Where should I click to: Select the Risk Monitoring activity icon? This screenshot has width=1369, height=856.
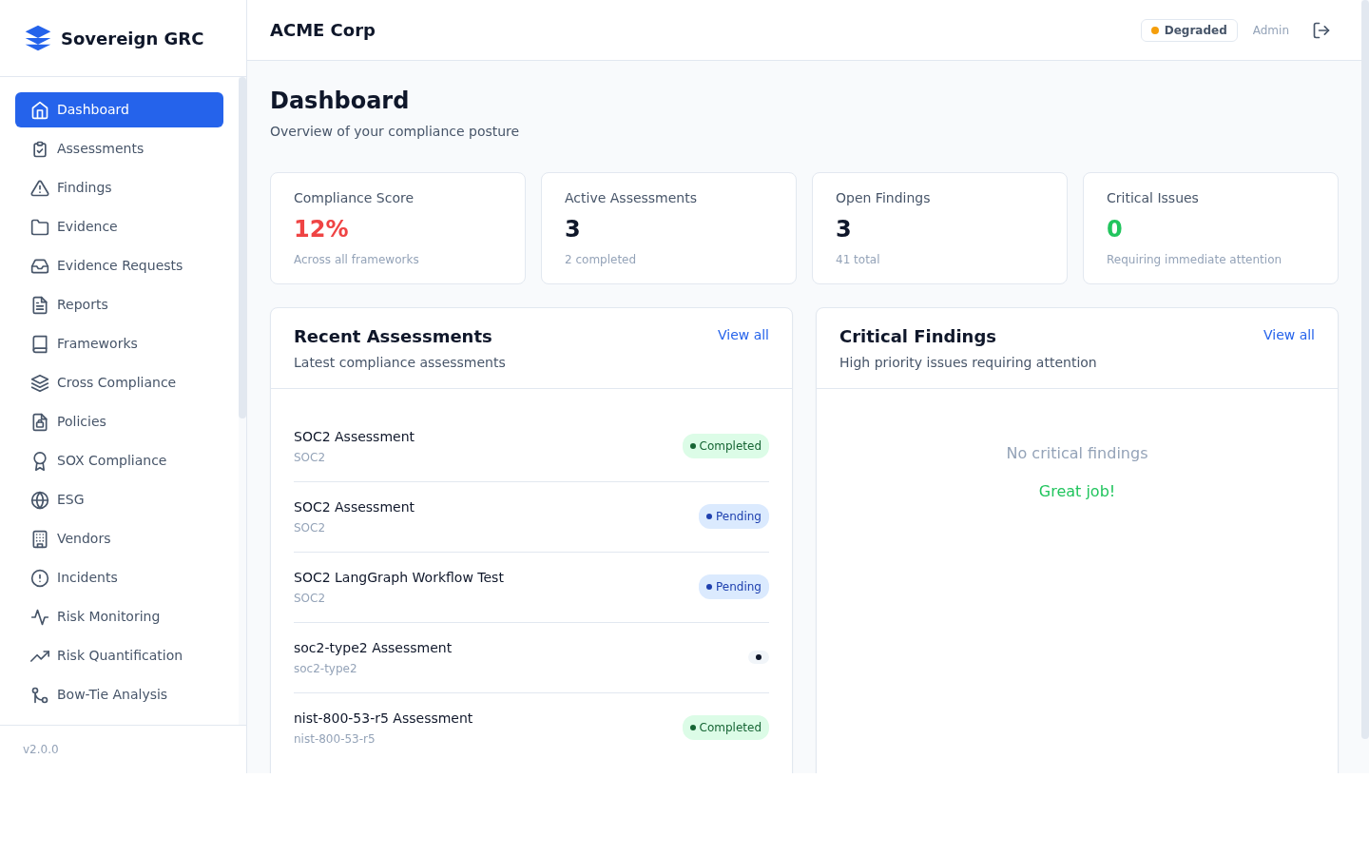[39, 616]
